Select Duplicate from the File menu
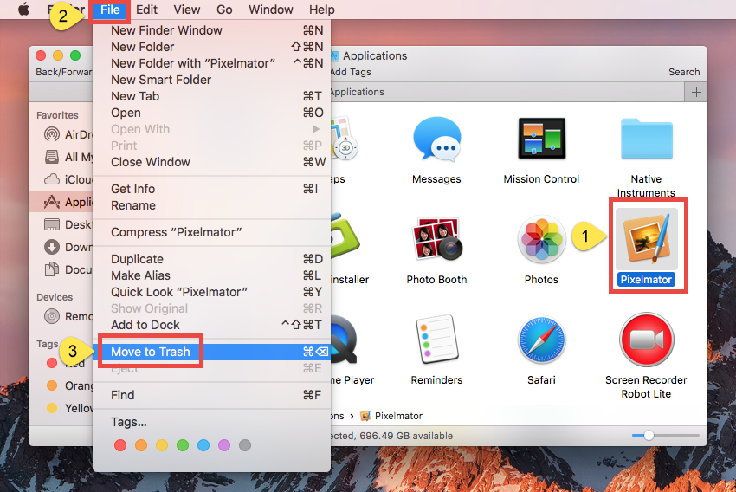 137,259
